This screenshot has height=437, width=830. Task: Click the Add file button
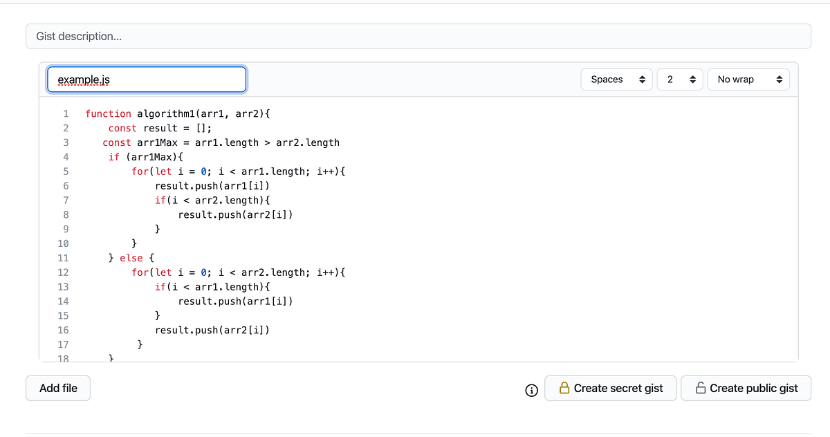coord(57,388)
